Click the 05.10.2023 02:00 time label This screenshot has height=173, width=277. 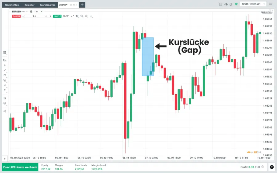click(x=20, y=158)
